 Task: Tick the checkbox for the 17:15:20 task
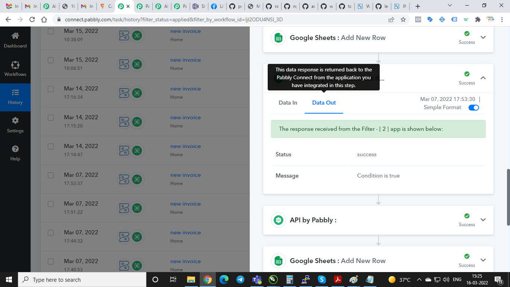coord(51,118)
